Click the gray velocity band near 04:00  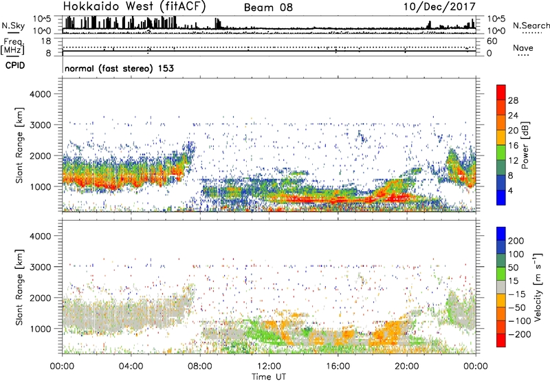(131, 316)
